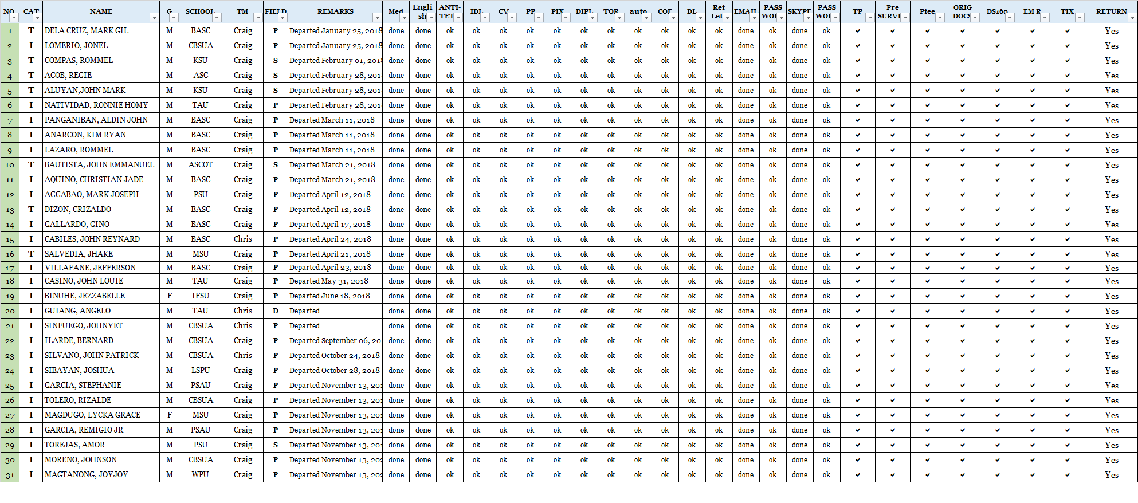
Task: Expand the G column filter arrow
Action: tap(174, 18)
